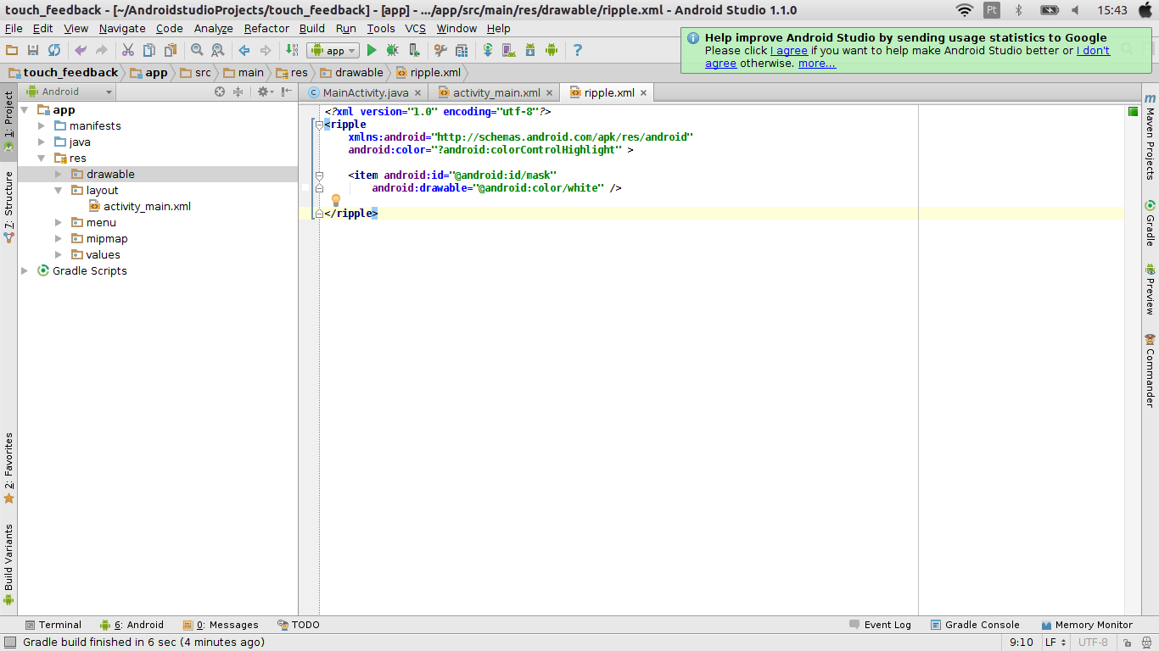The image size is (1159, 651).
Task: Collapse the res folder arrow
Action: pyautogui.click(x=42, y=158)
